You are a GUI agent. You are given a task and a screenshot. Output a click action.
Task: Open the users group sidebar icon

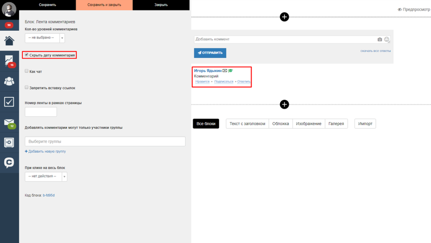(x=9, y=81)
